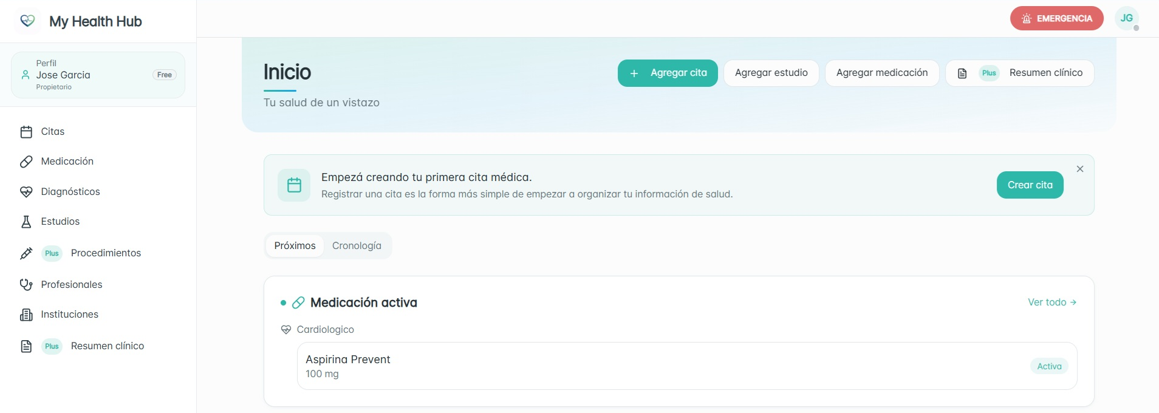Screen dimensions: 1159x413
Task: Click the Plus badge beside Procedimientos
Action: tap(52, 253)
